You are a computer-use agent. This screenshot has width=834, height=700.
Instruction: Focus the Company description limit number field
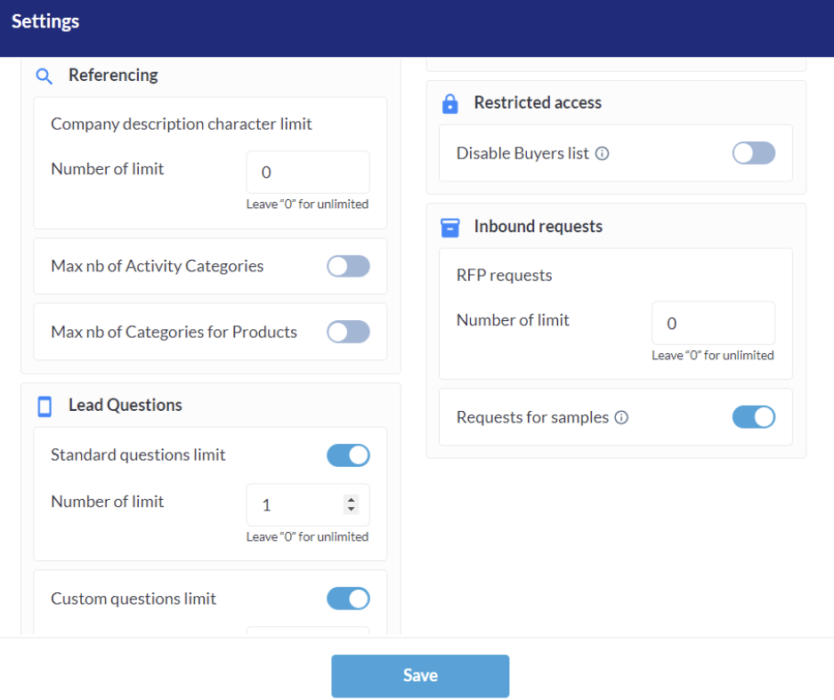(307, 173)
